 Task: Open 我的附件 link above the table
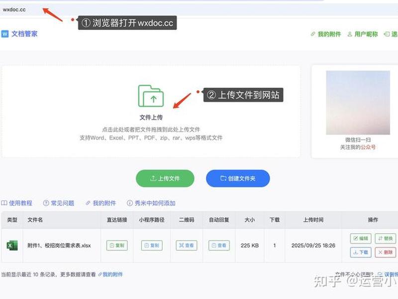(101, 203)
